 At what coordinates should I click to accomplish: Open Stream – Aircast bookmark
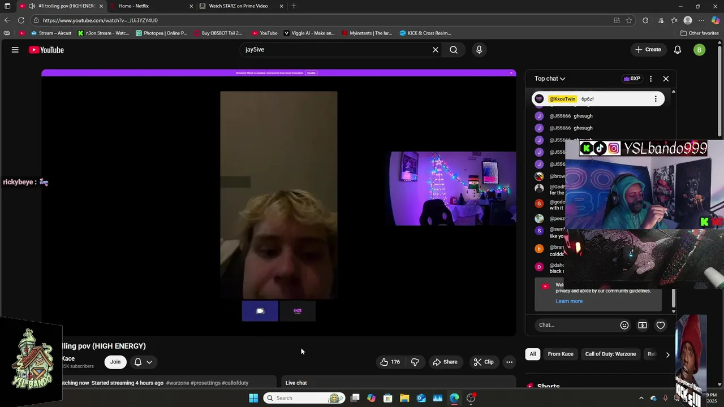pyautogui.click(x=51, y=33)
